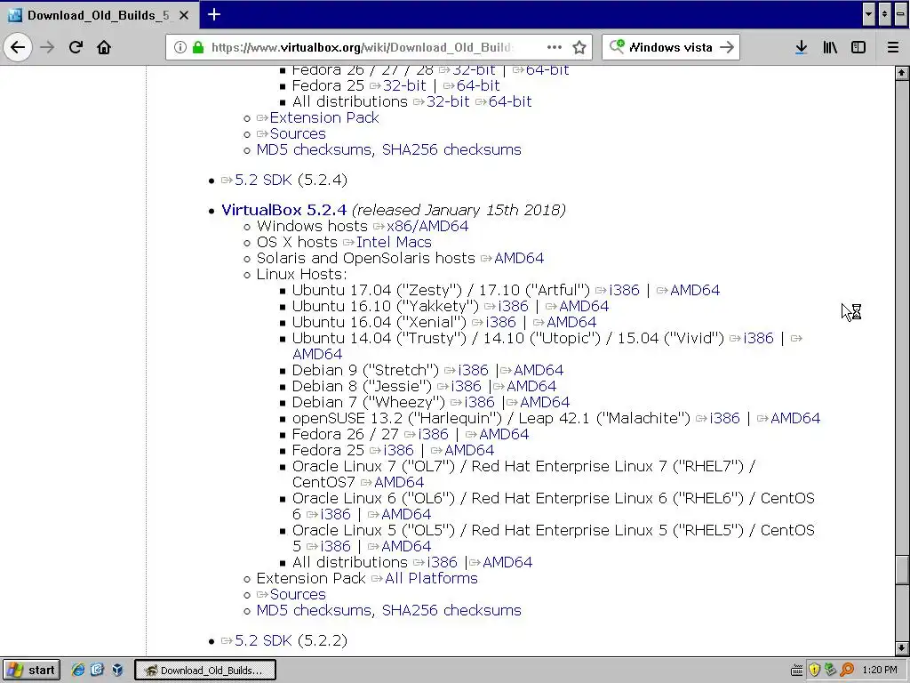This screenshot has width=910, height=683.
Task: Reload the current page
Action: point(76,47)
